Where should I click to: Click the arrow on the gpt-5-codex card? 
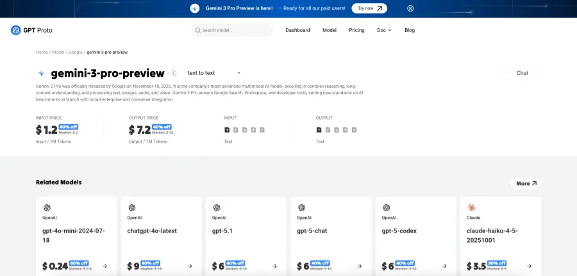click(x=444, y=266)
